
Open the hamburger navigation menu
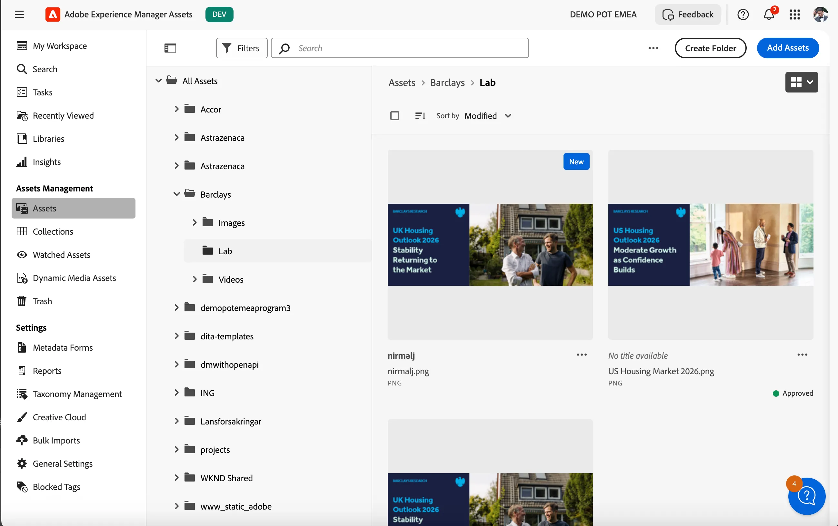pyautogui.click(x=19, y=14)
